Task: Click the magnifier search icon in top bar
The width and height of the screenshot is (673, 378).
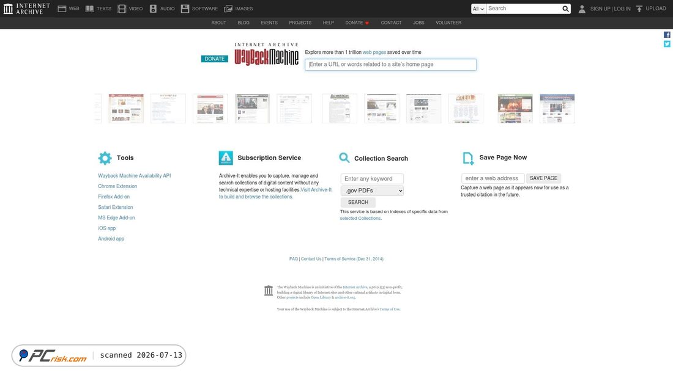Action: 566,9
